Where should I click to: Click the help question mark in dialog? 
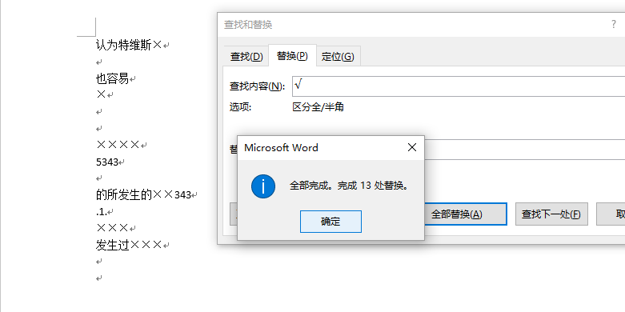(614, 25)
